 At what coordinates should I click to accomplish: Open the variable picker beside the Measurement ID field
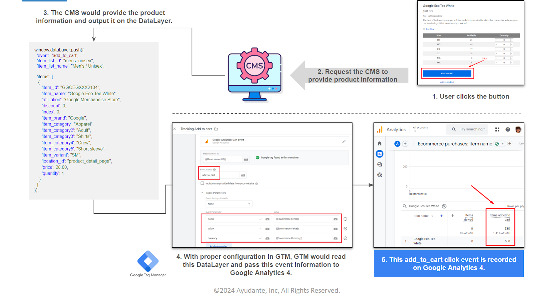point(246,159)
